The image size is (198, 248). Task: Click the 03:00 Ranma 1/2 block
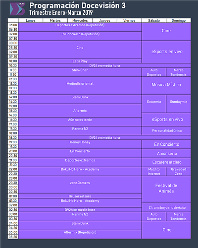80,216
